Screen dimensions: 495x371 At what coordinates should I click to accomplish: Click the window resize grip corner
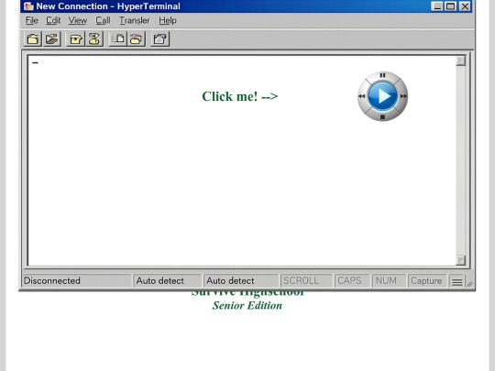(469, 284)
